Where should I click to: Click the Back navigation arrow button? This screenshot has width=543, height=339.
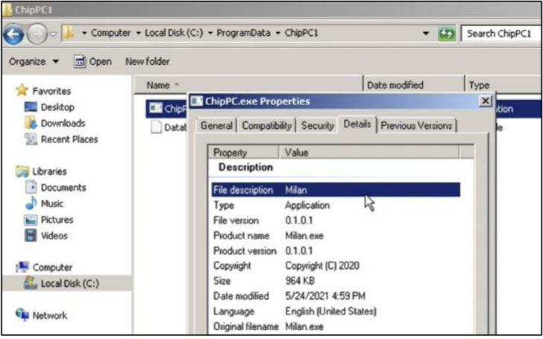click(x=13, y=34)
